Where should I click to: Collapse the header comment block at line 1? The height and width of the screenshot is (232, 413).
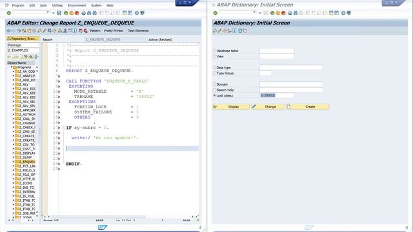pyautogui.click(x=63, y=46)
